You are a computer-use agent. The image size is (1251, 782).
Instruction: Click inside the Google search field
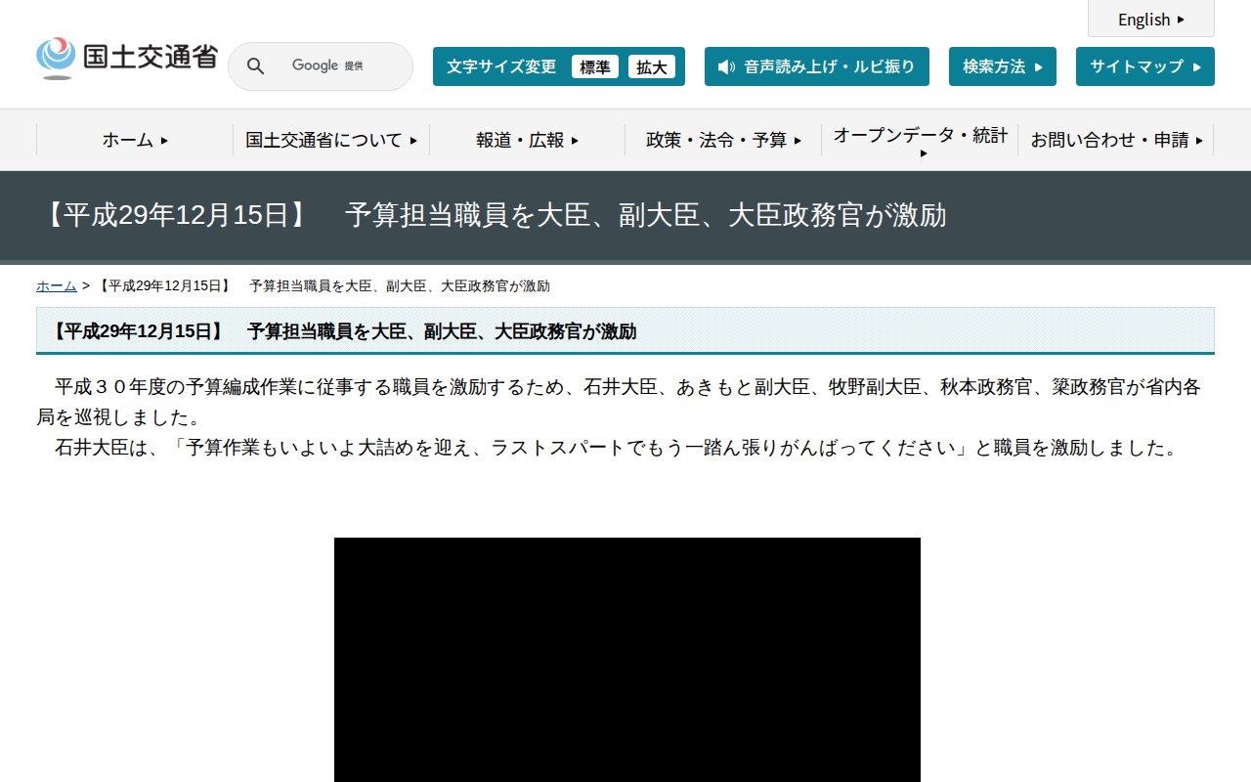[332, 65]
